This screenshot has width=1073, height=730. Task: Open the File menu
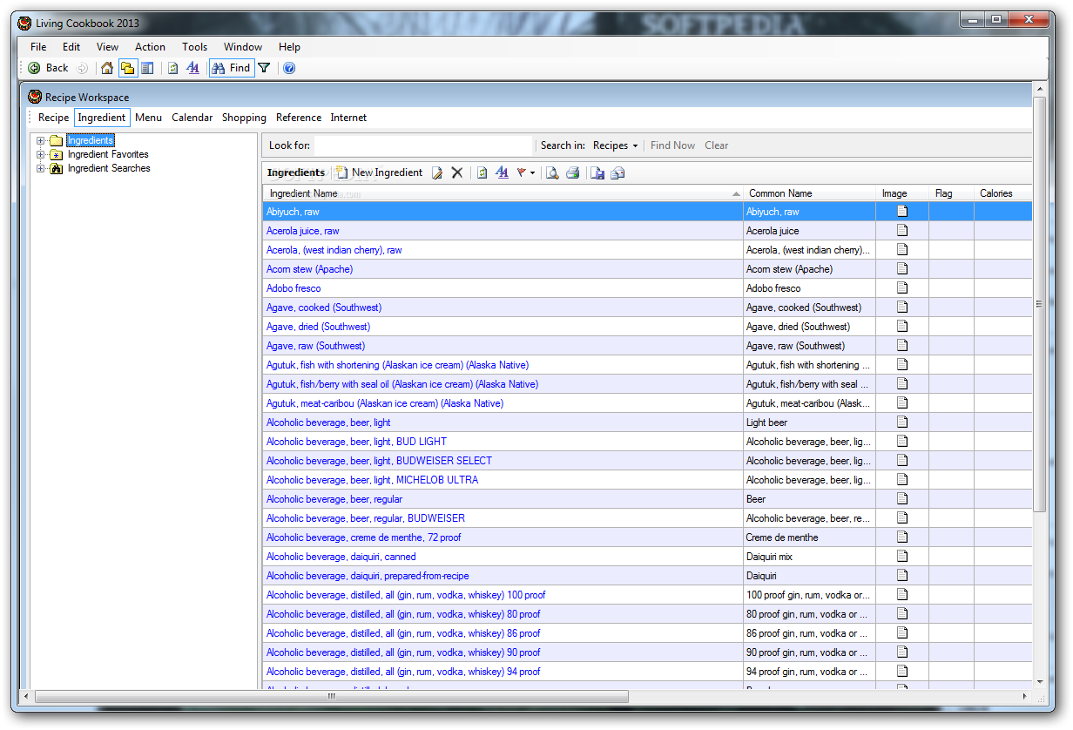tap(38, 47)
